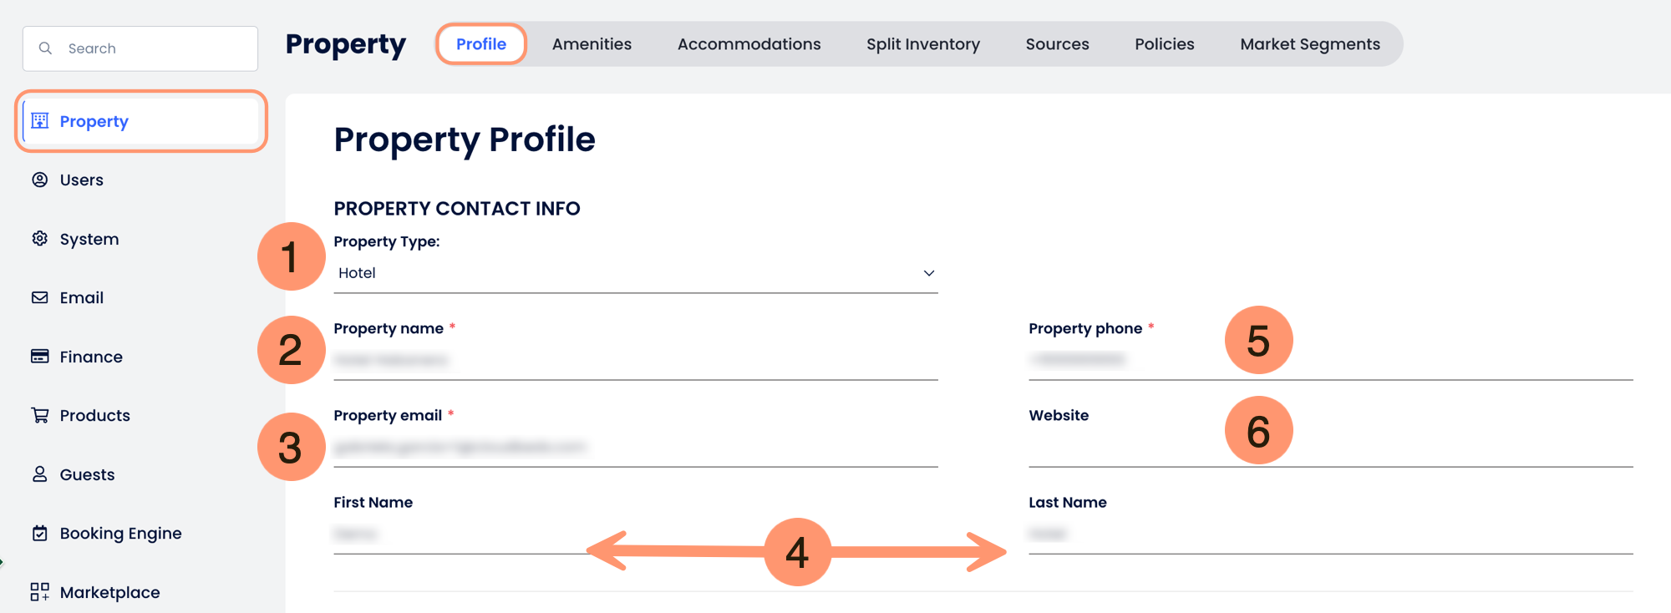
Task: Click the search magnifier icon
Action: [46, 48]
